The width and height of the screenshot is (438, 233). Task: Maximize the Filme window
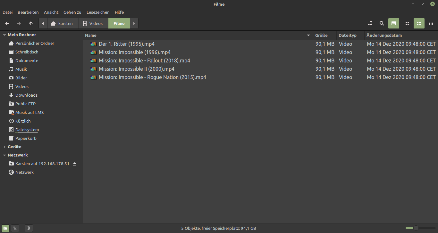[x=423, y=4]
